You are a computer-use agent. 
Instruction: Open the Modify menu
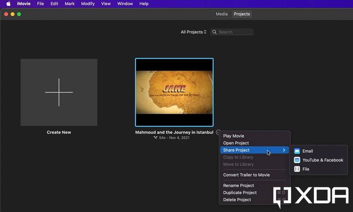click(88, 4)
